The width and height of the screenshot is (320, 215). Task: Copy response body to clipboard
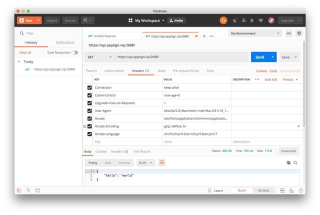[288, 162]
